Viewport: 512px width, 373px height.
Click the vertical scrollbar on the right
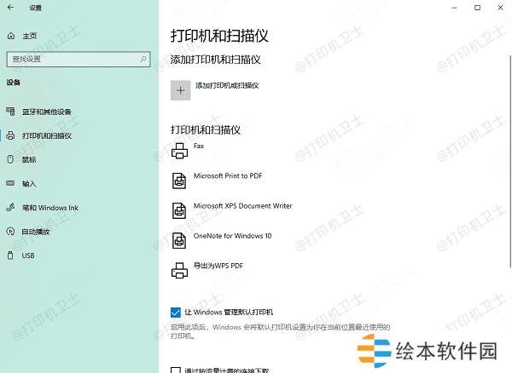(x=510, y=161)
